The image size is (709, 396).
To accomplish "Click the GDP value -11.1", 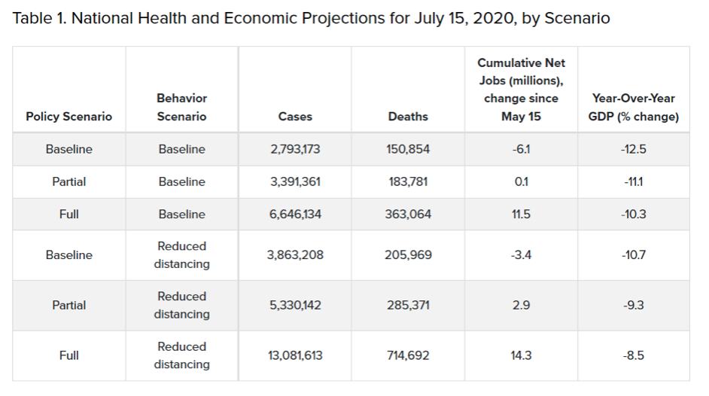I will tap(634, 181).
